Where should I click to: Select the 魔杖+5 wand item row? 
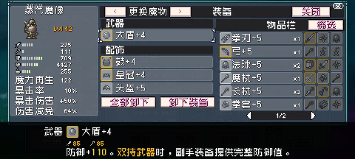click(261, 78)
